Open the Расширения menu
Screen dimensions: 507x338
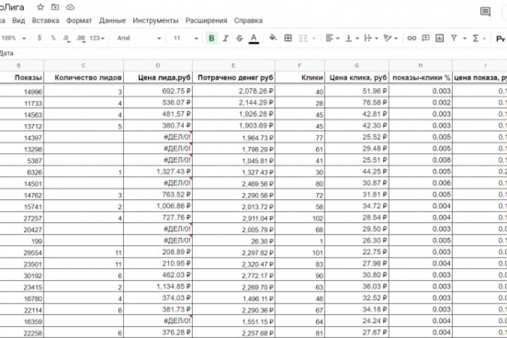coord(206,20)
